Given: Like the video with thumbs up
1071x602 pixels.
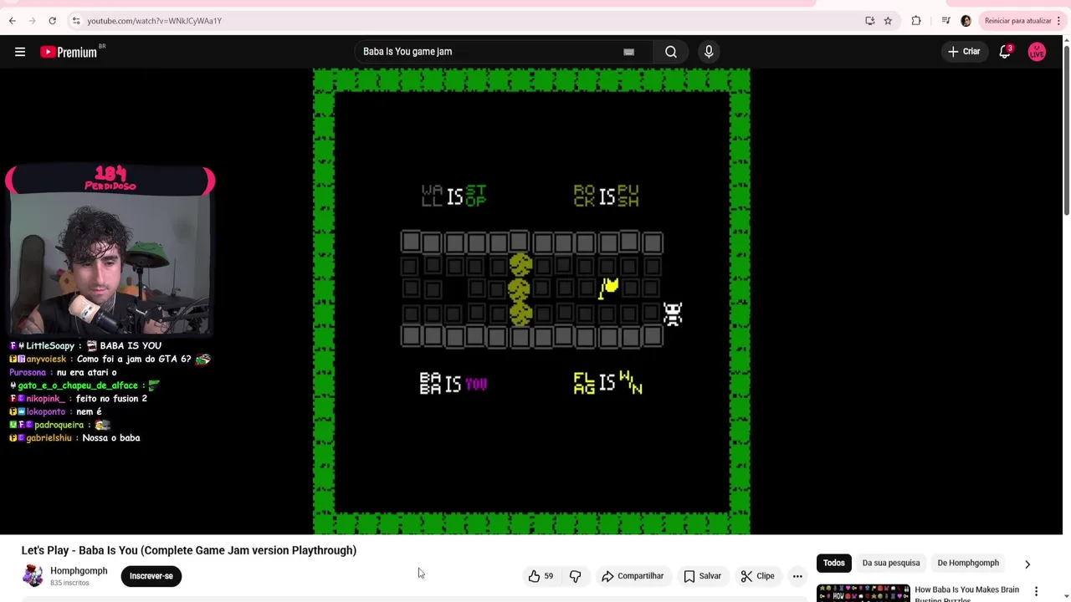Looking at the screenshot, I should (x=541, y=576).
